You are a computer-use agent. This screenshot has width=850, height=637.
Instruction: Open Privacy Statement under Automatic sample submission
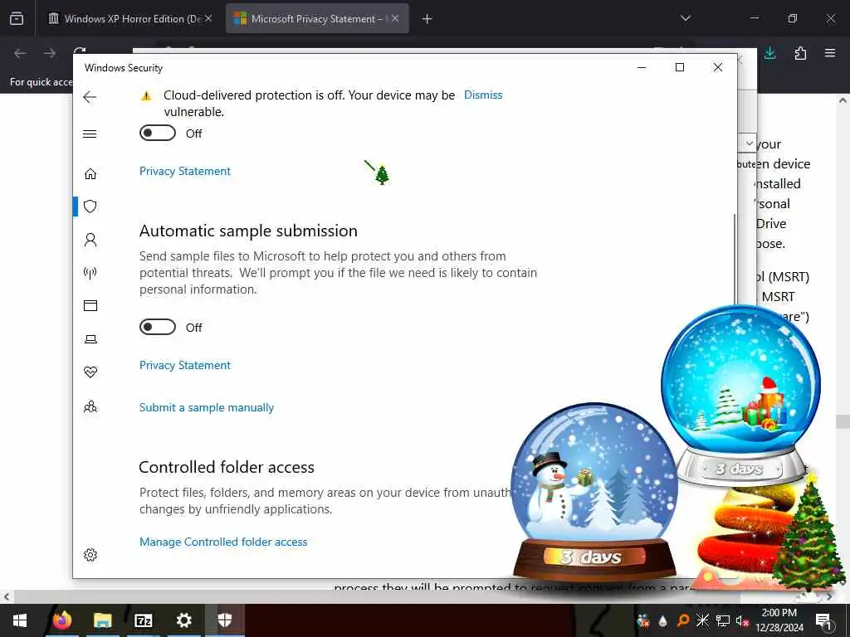coord(185,365)
